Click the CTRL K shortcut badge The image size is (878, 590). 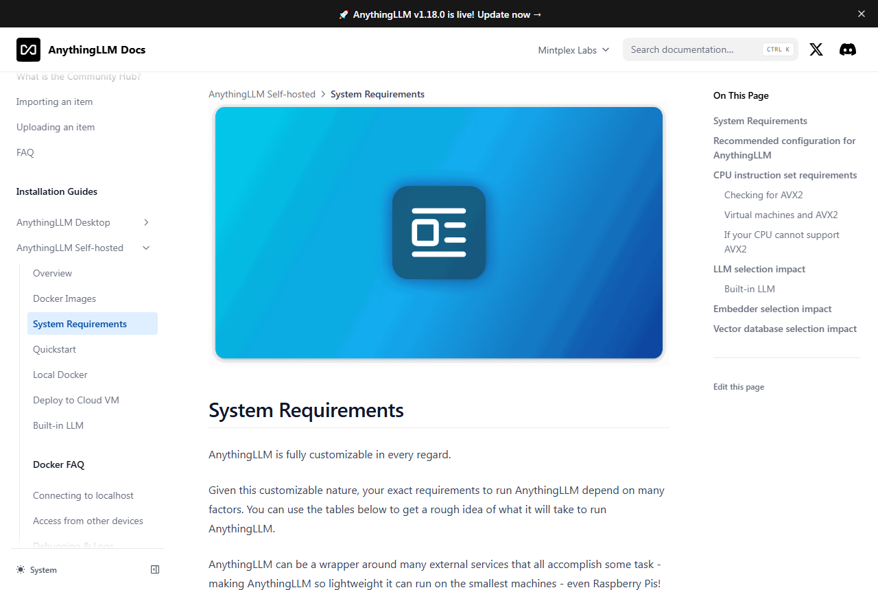[779, 49]
